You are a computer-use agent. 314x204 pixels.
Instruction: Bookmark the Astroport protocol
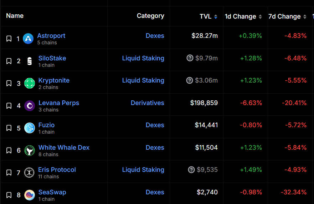(x=9, y=39)
